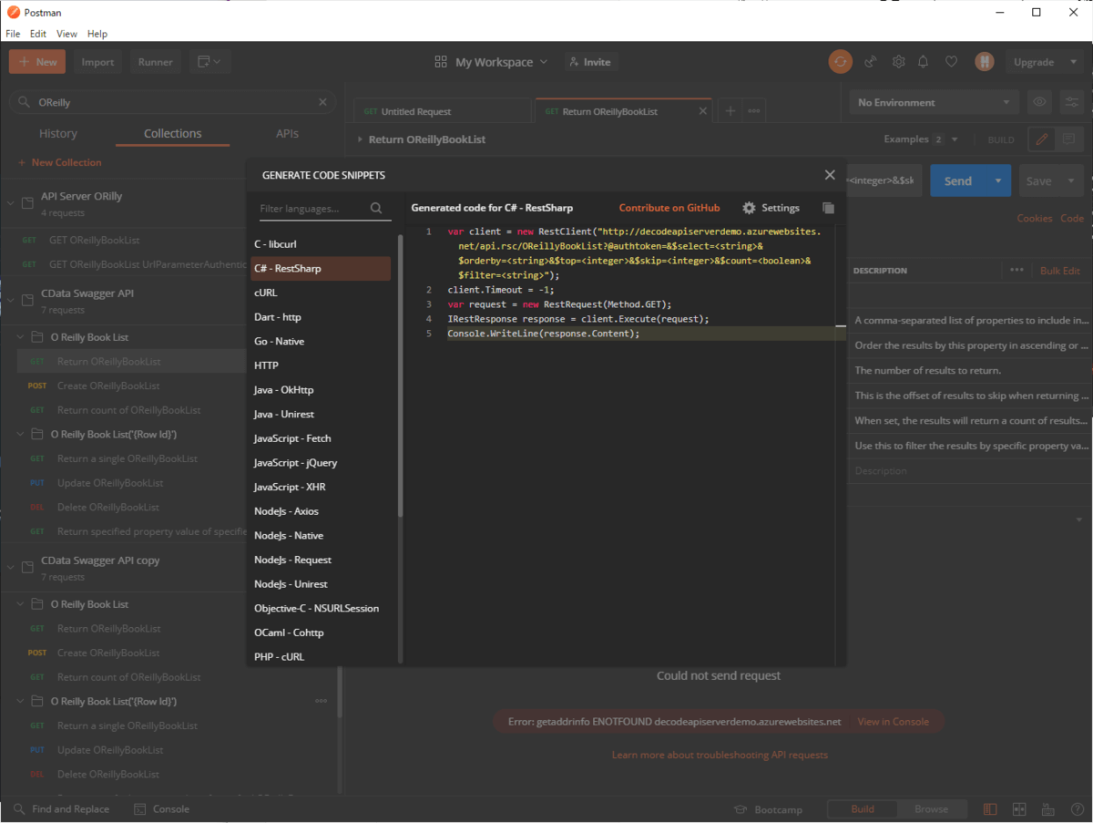Clear the ORilly search field

click(322, 103)
